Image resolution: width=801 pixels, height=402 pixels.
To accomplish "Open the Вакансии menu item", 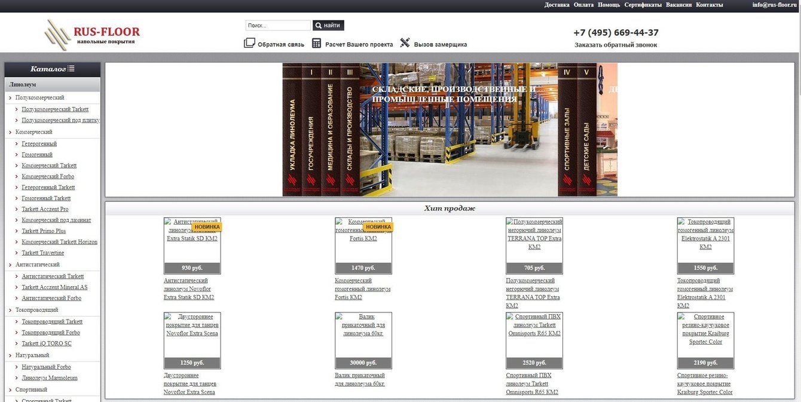I will point(678,5).
